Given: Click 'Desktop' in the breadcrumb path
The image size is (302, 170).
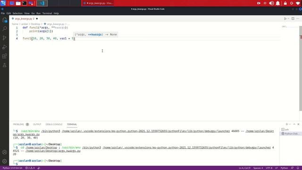Looking at the screenshot, I should coord(35,24).
